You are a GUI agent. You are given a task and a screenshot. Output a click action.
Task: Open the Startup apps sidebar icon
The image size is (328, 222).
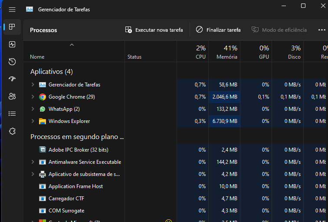click(x=12, y=79)
